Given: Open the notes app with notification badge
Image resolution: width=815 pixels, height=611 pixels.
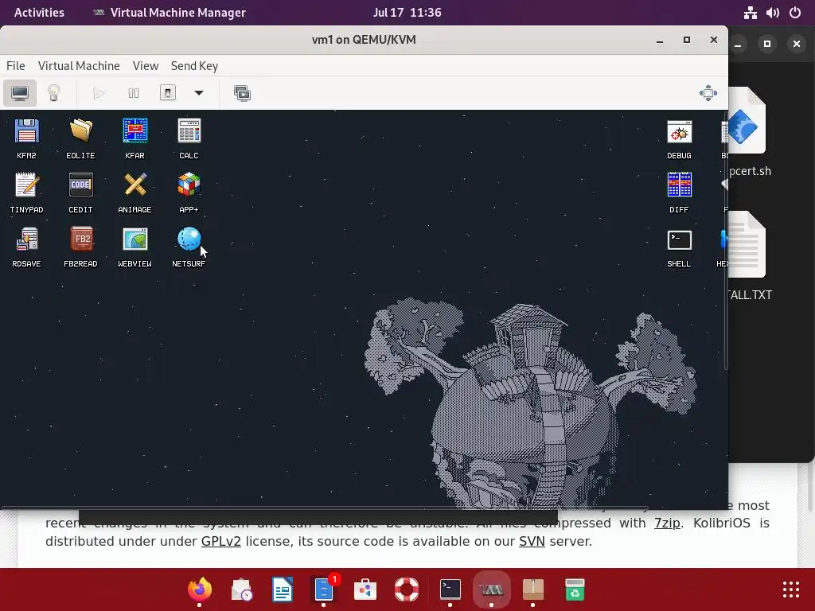Looking at the screenshot, I should 325,590.
